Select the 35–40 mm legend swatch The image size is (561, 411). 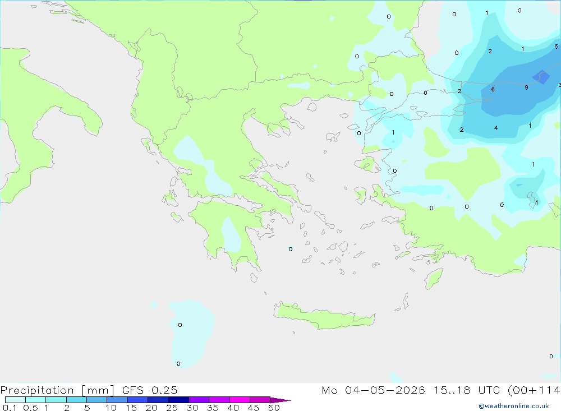pos(219,400)
